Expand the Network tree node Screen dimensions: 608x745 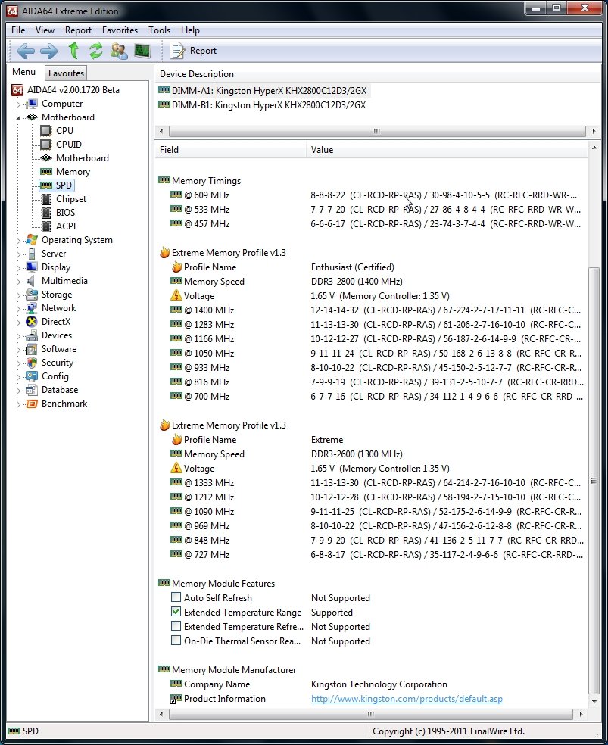(18, 309)
